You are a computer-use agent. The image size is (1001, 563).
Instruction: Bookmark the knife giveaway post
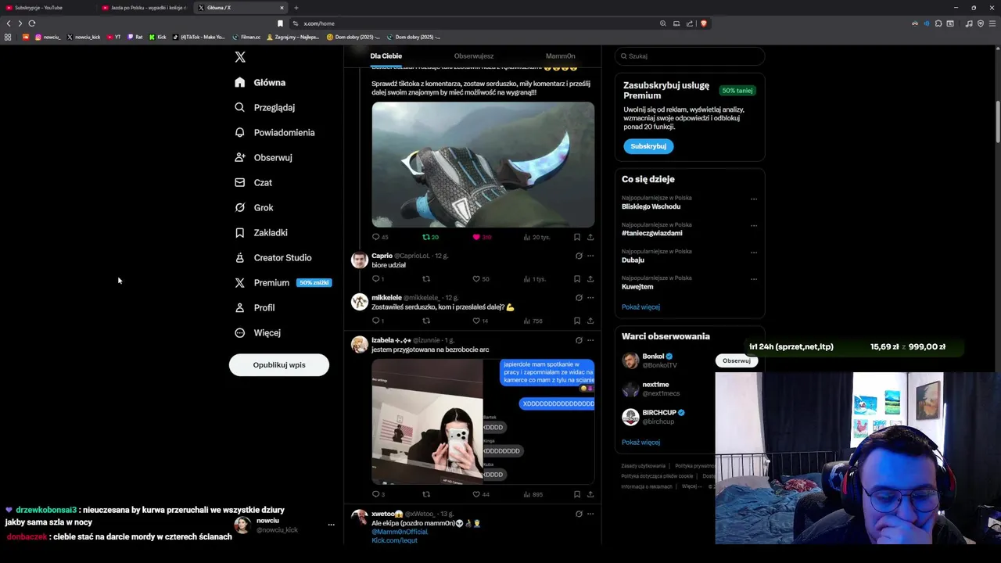[577, 237]
